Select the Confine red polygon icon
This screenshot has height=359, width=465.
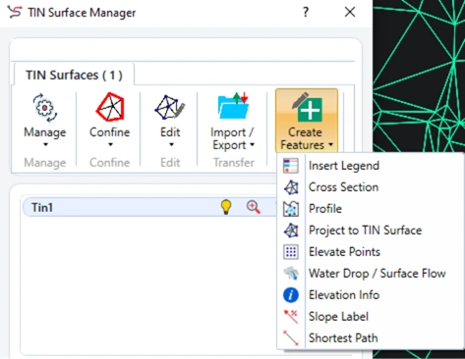coord(110,107)
